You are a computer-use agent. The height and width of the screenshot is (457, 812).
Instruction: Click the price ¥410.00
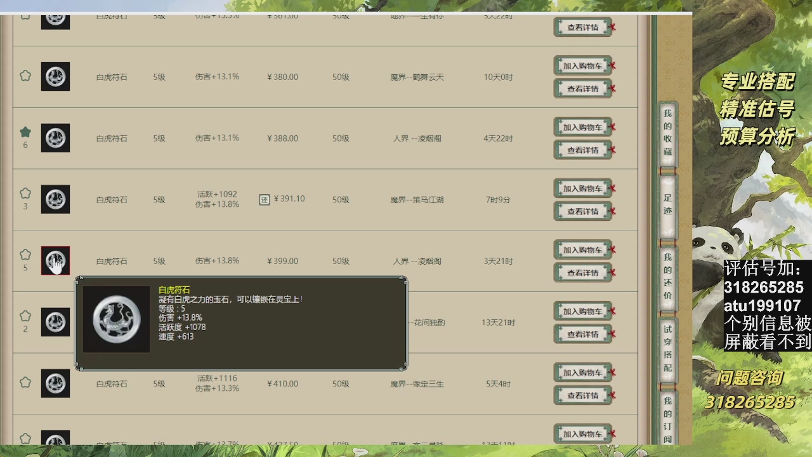[282, 383]
